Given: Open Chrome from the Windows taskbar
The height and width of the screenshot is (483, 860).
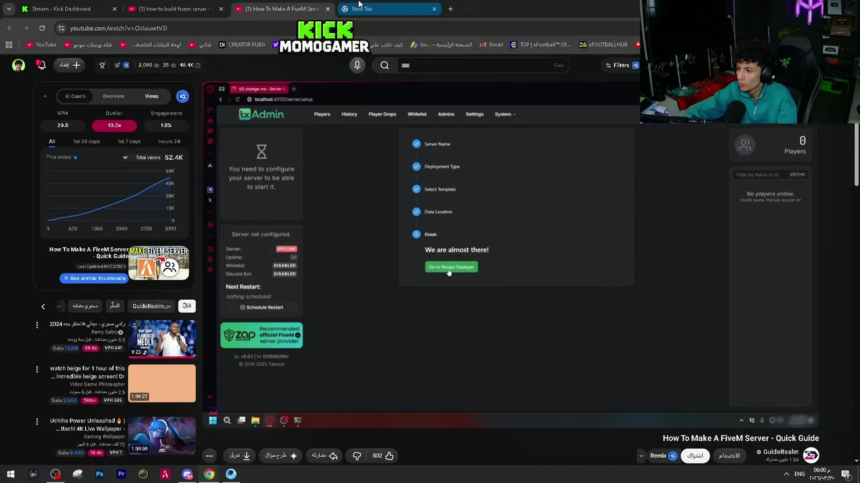Looking at the screenshot, I should point(209,474).
